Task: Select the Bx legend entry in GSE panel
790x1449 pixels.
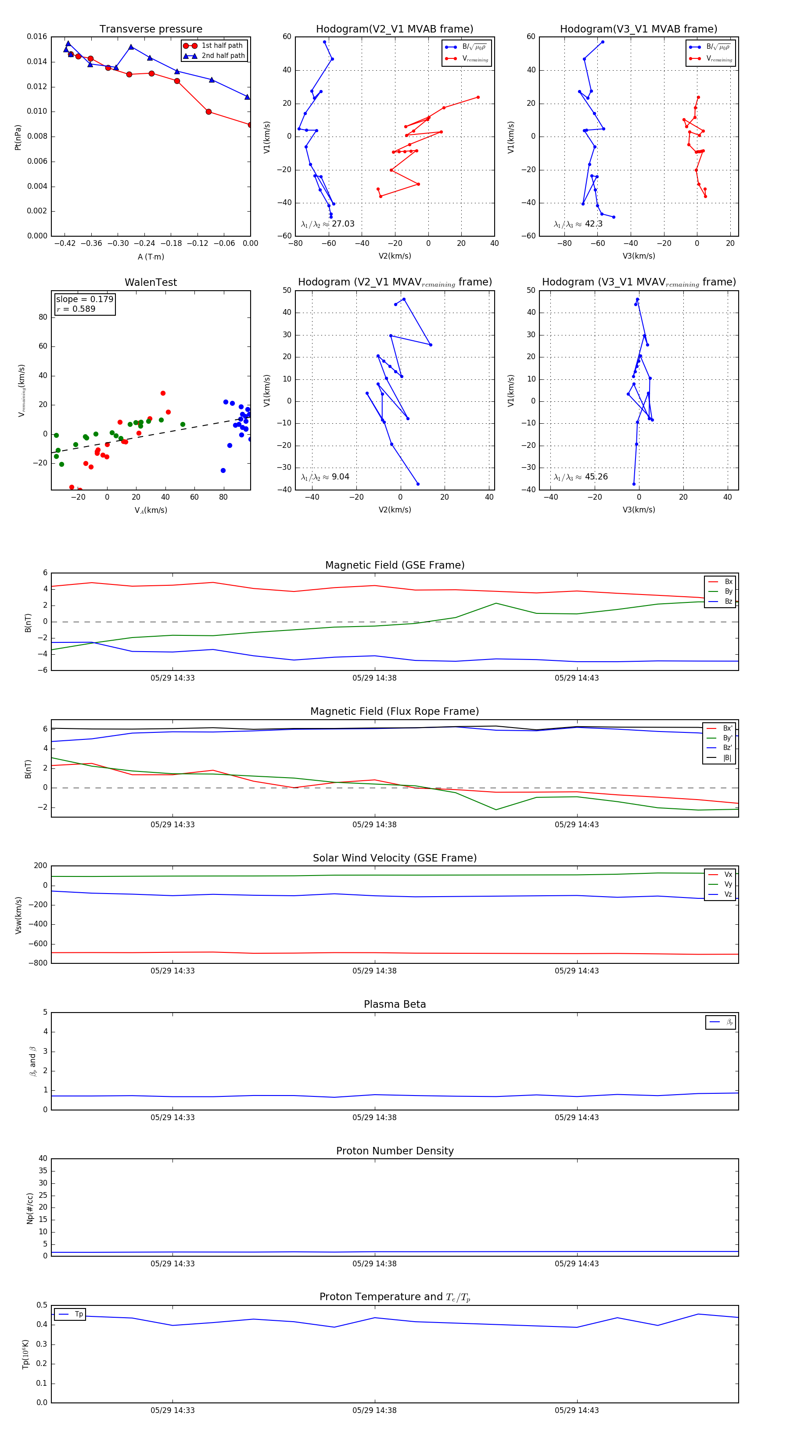Action: pyautogui.click(x=720, y=582)
